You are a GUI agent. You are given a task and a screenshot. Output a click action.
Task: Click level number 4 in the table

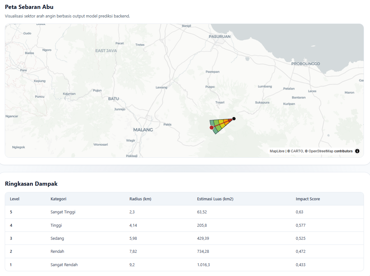click(x=11, y=225)
